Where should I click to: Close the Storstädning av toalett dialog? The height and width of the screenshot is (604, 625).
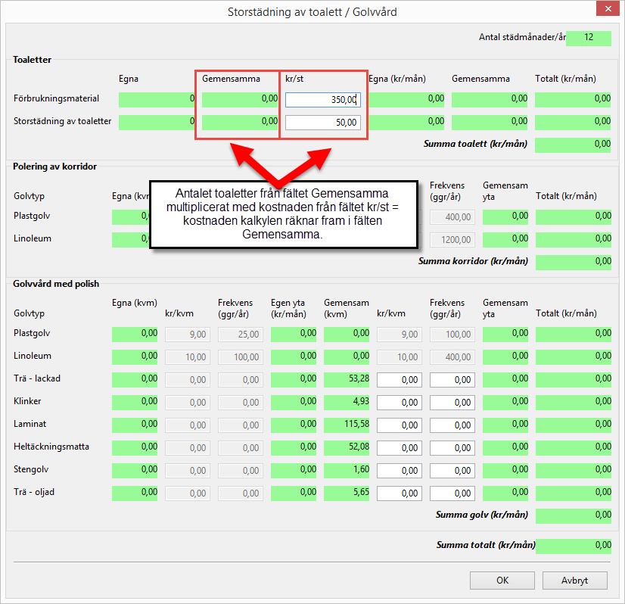click(608, 11)
